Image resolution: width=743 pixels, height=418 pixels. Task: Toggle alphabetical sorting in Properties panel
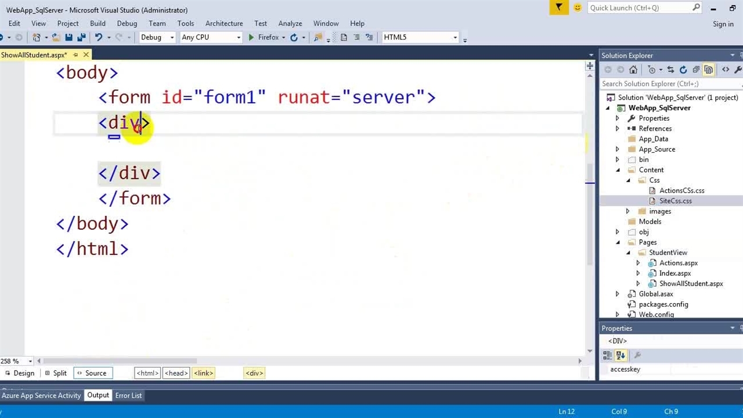coord(621,355)
